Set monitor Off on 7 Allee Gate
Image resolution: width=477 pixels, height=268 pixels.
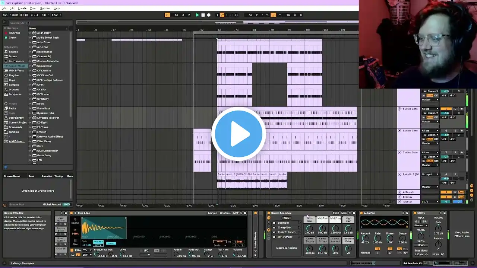tap(436, 161)
